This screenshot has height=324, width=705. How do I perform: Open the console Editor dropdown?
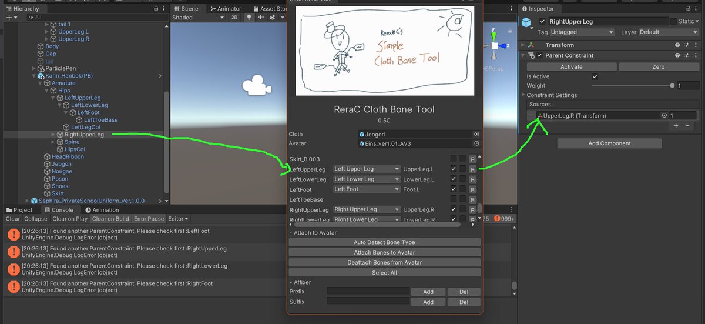tap(177, 219)
